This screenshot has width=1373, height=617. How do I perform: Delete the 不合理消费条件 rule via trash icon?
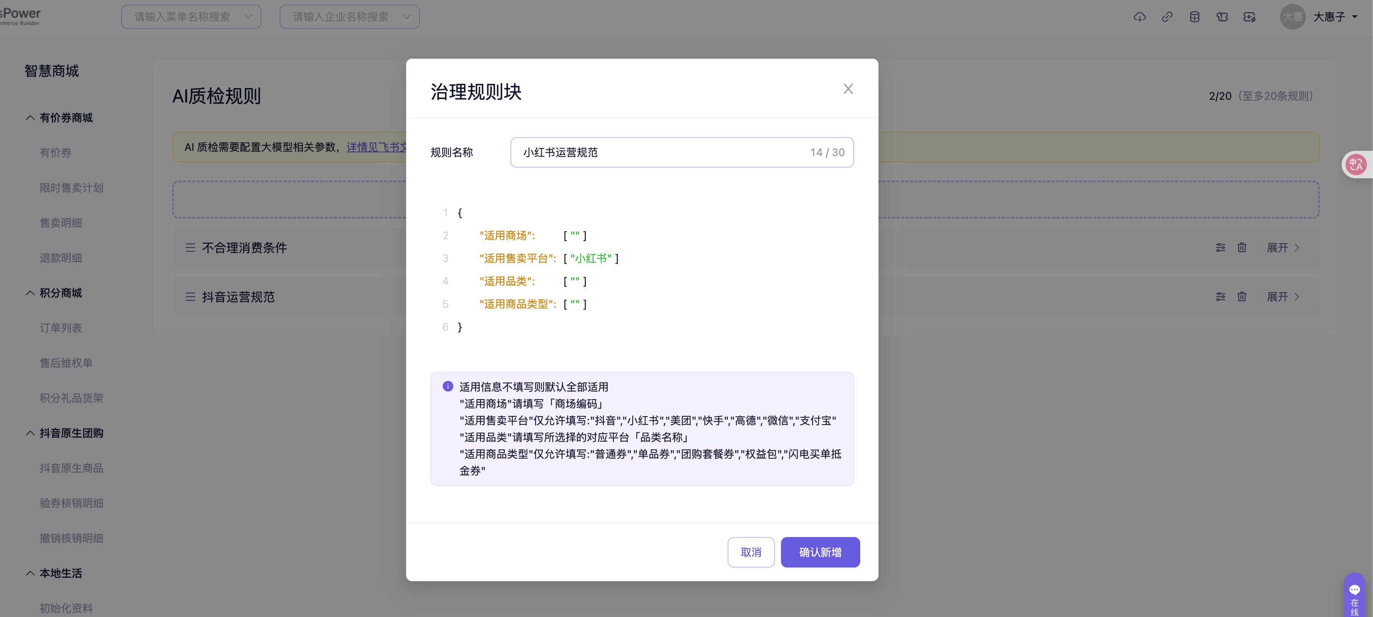pos(1242,247)
